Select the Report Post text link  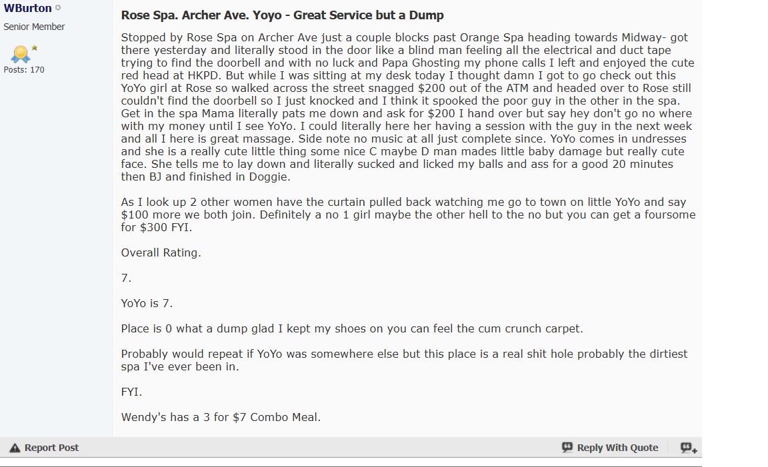tap(51, 448)
